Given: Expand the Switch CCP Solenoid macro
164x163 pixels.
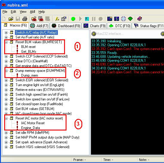Looking at the screenshot, I should [x=6, y=56].
